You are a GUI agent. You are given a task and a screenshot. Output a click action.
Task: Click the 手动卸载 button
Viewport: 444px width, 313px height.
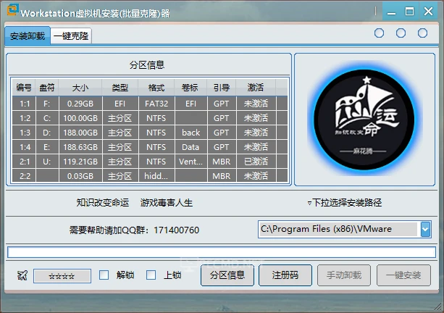click(x=344, y=275)
